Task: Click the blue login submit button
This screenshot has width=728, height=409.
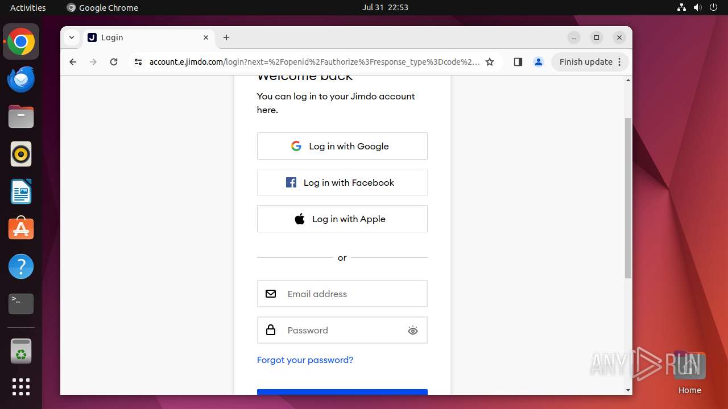Action: (342, 392)
